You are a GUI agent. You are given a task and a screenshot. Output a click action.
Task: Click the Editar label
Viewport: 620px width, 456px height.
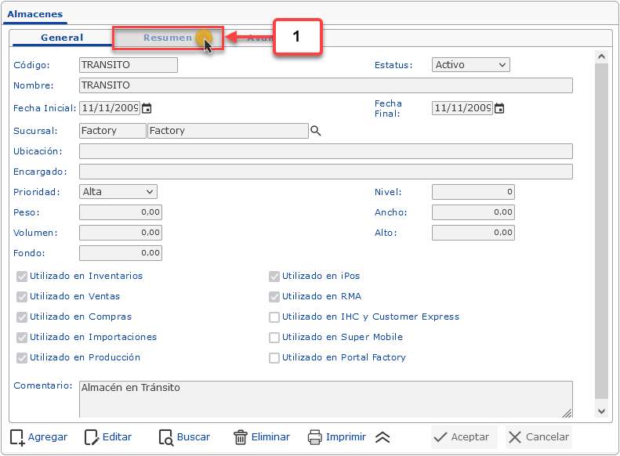coord(117,437)
